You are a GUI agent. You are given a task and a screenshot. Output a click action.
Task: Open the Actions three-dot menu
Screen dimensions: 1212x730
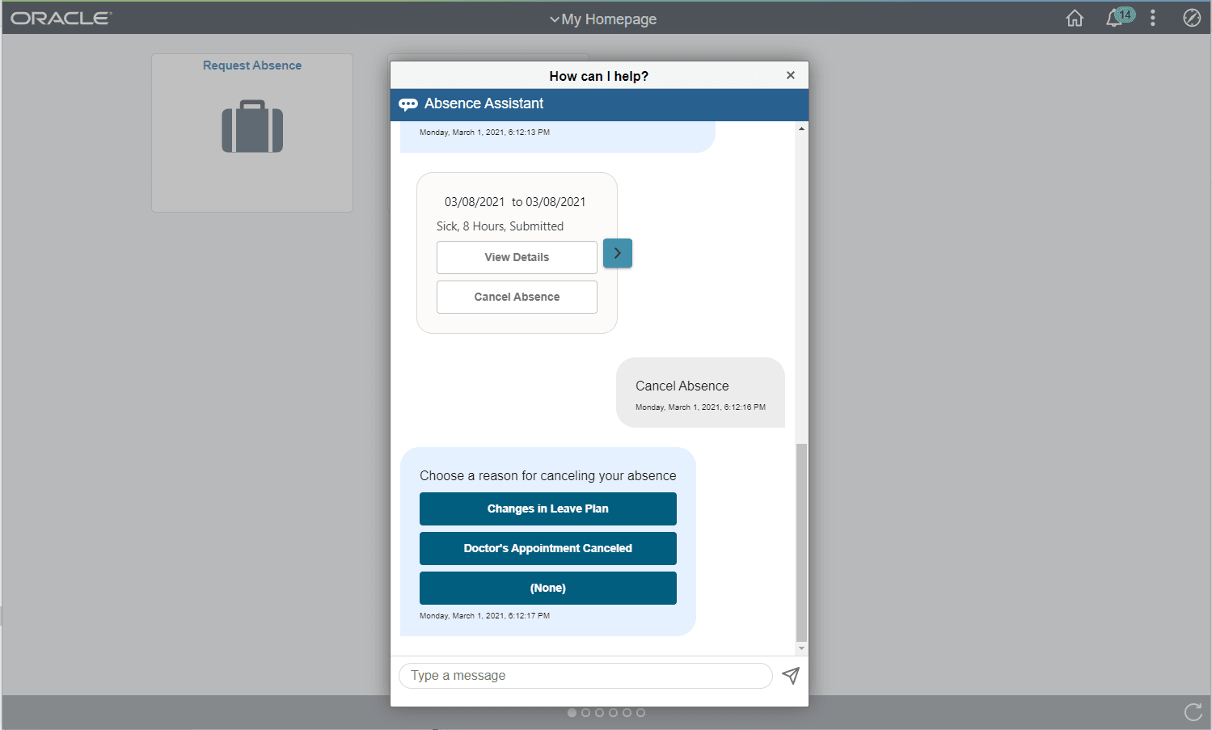(1152, 18)
